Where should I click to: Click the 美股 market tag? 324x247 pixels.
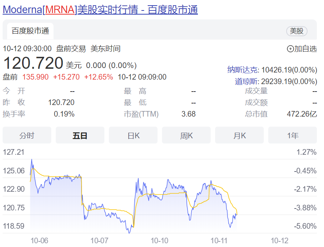(297, 31)
